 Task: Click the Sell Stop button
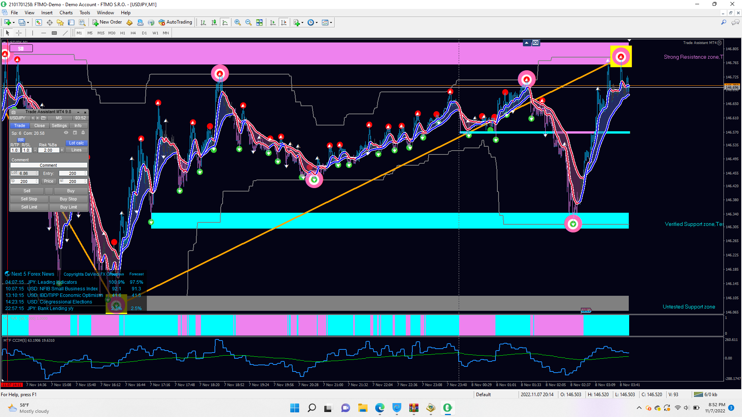(x=29, y=199)
